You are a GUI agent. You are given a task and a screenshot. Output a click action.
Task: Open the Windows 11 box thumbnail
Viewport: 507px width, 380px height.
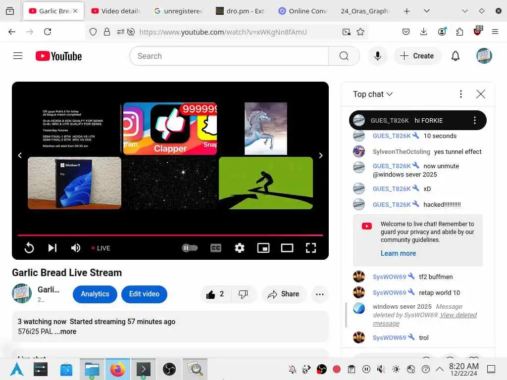pos(74,183)
